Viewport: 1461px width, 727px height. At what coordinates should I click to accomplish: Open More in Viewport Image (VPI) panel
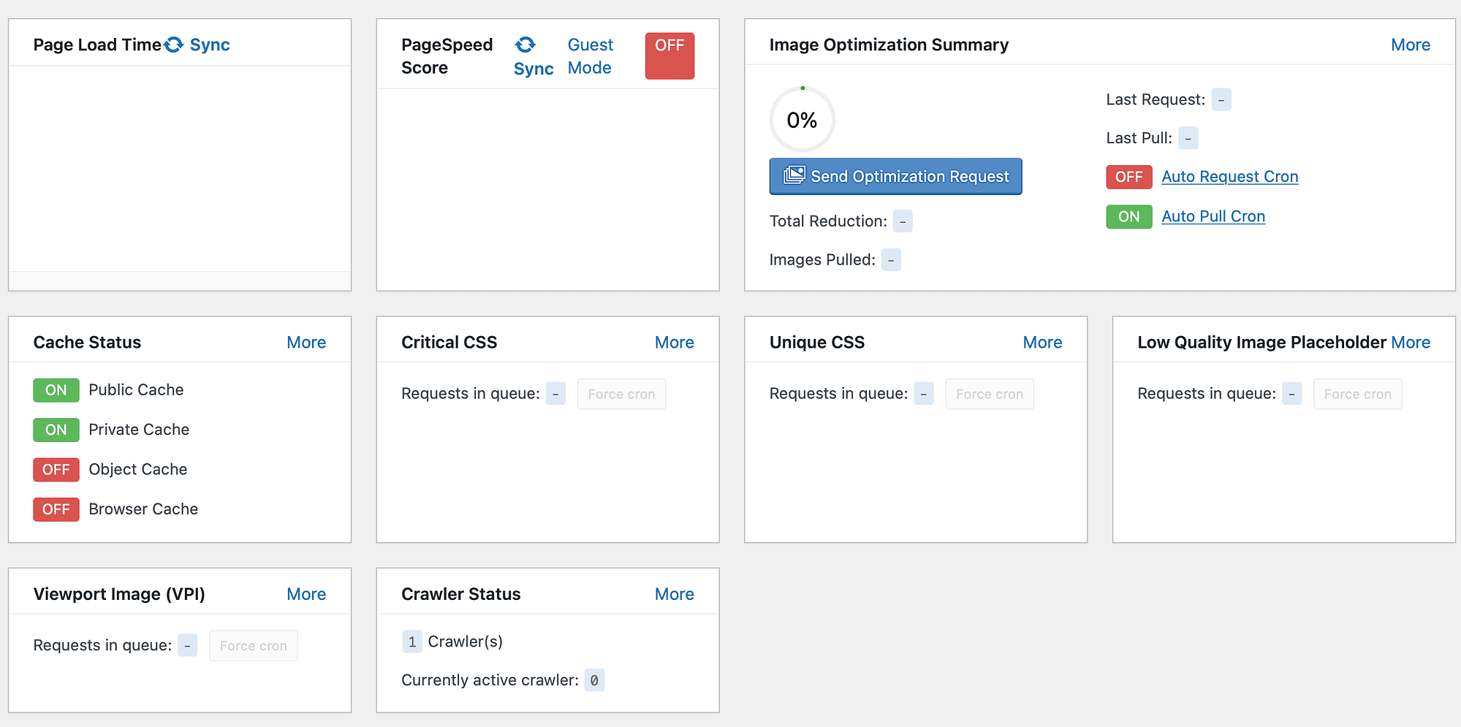click(306, 594)
